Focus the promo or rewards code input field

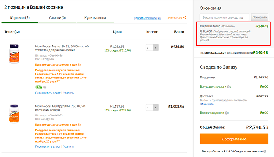click(x=225, y=17)
